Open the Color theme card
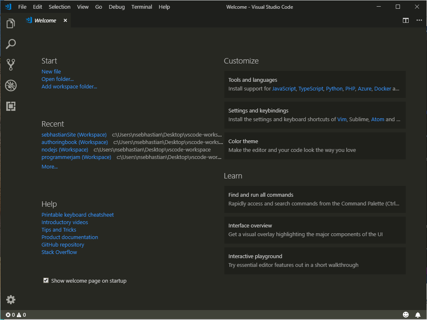The image size is (427, 320). point(315,146)
